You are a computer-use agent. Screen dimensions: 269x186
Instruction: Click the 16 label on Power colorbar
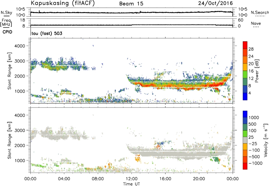(x=251, y=71)
